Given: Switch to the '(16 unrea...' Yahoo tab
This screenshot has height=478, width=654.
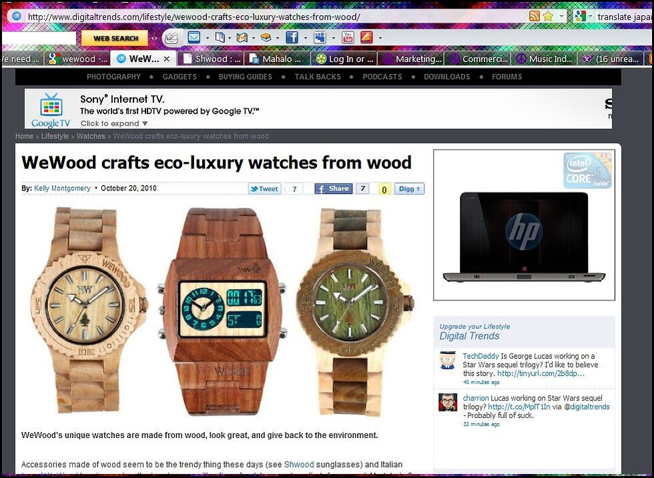Looking at the screenshot, I should pos(611,59).
